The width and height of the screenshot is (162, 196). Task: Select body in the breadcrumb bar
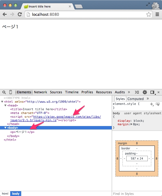point(16,194)
